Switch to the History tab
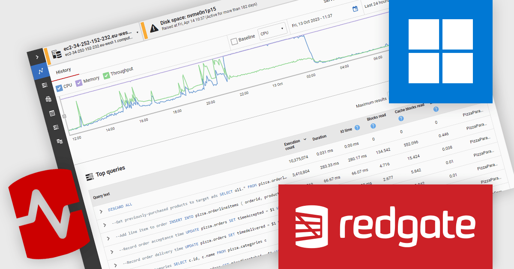 [63, 71]
